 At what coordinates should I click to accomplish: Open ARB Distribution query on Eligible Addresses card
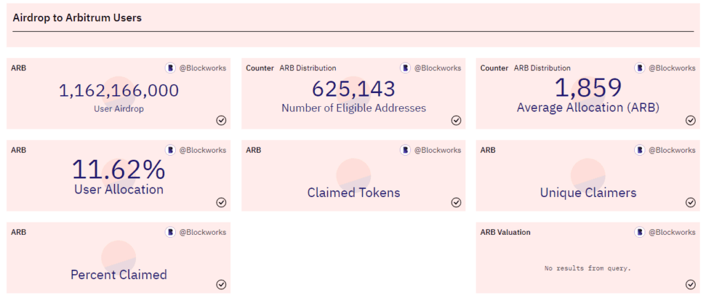click(x=308, y=68)
